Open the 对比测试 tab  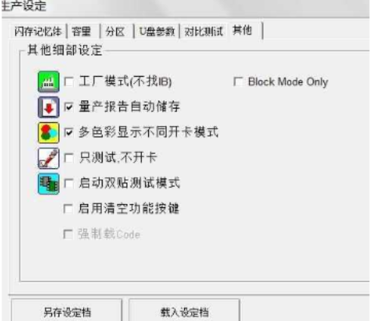click(x=204, y=32)
